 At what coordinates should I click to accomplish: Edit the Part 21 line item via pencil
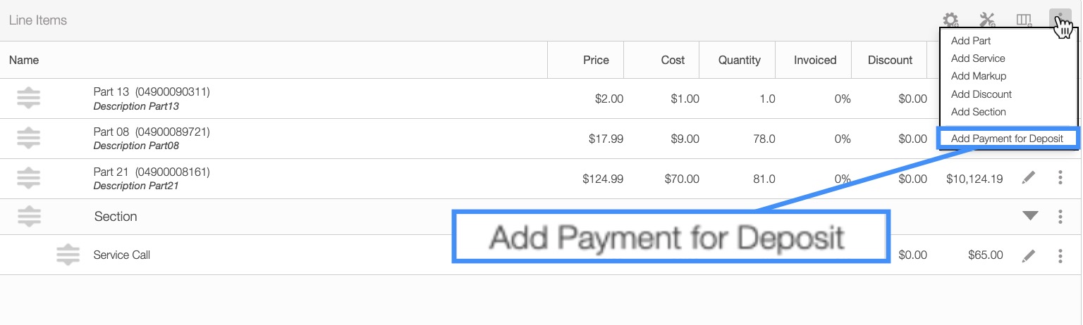[1029, 179]
